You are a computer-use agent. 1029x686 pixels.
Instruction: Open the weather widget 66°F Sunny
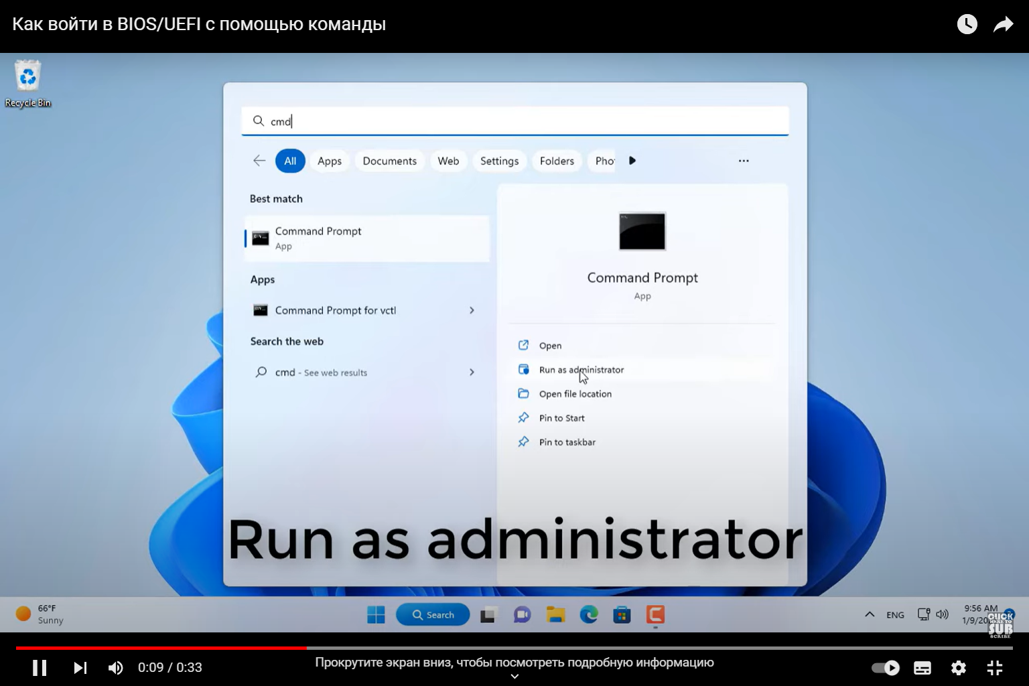(x=40, y=614)
